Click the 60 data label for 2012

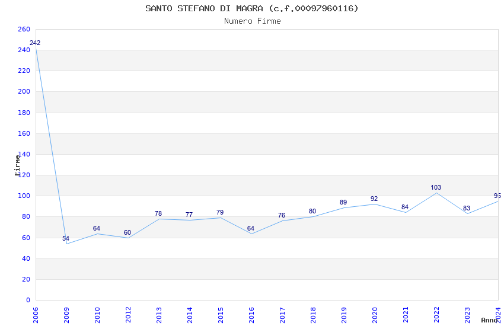[127, 232]
